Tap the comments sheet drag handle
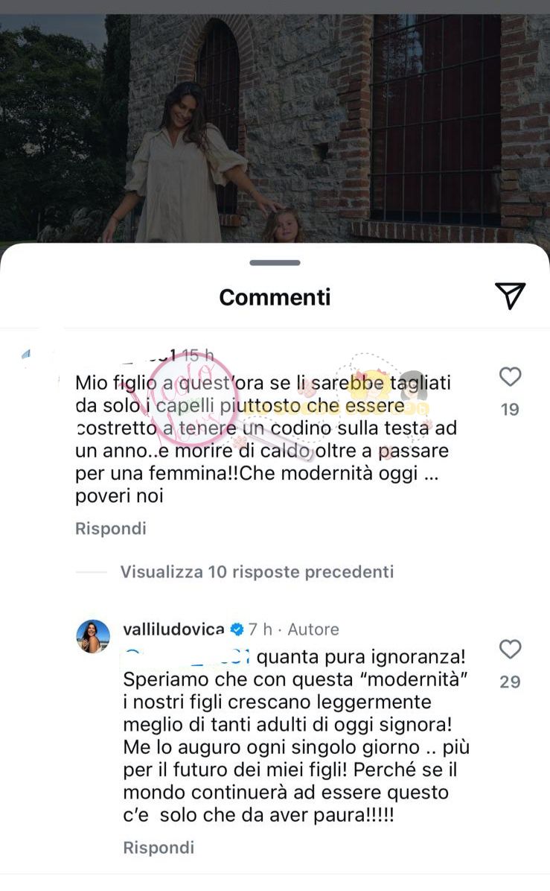Screen dimensions: 550x891 point(275,262)
